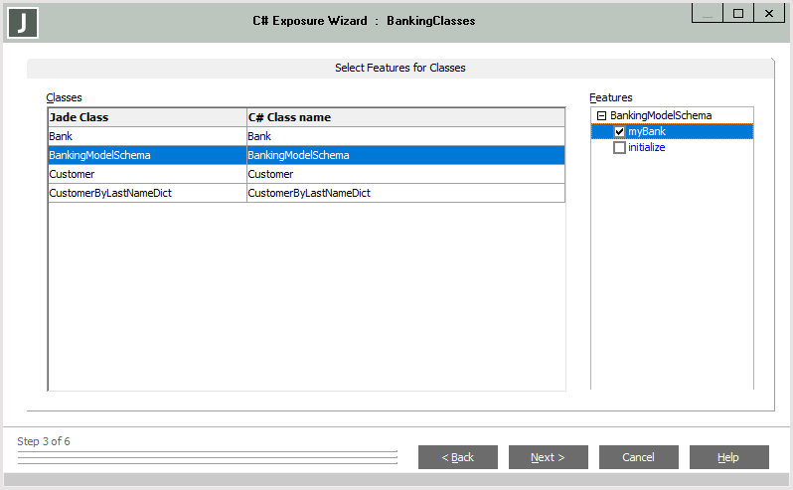Click the step progress bar above Step 3 of 6
This screenshot has width=793, height=490.
coord(207,457)
